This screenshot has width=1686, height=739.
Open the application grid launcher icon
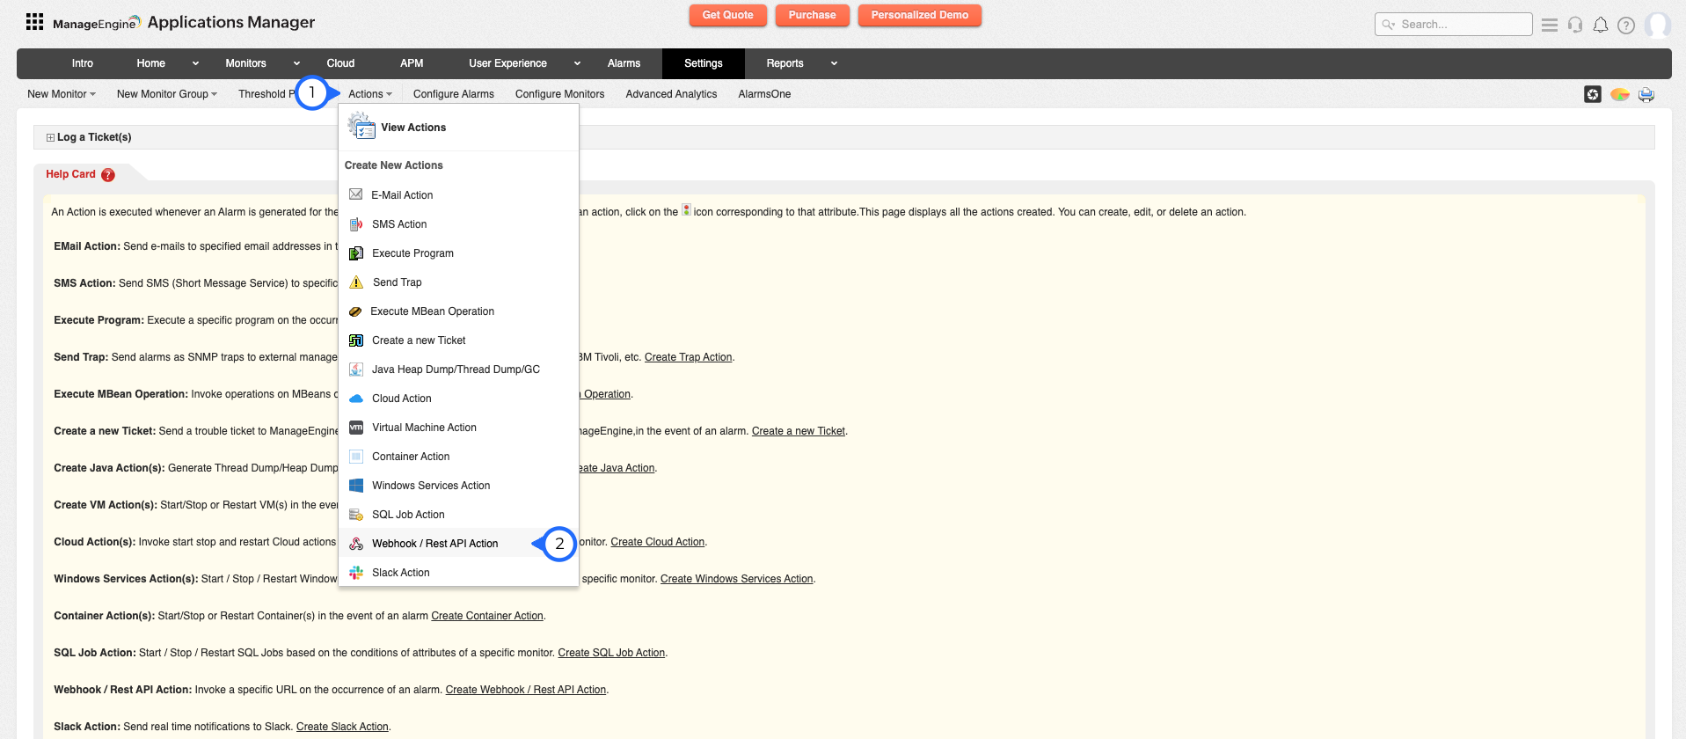coord(34,22)
